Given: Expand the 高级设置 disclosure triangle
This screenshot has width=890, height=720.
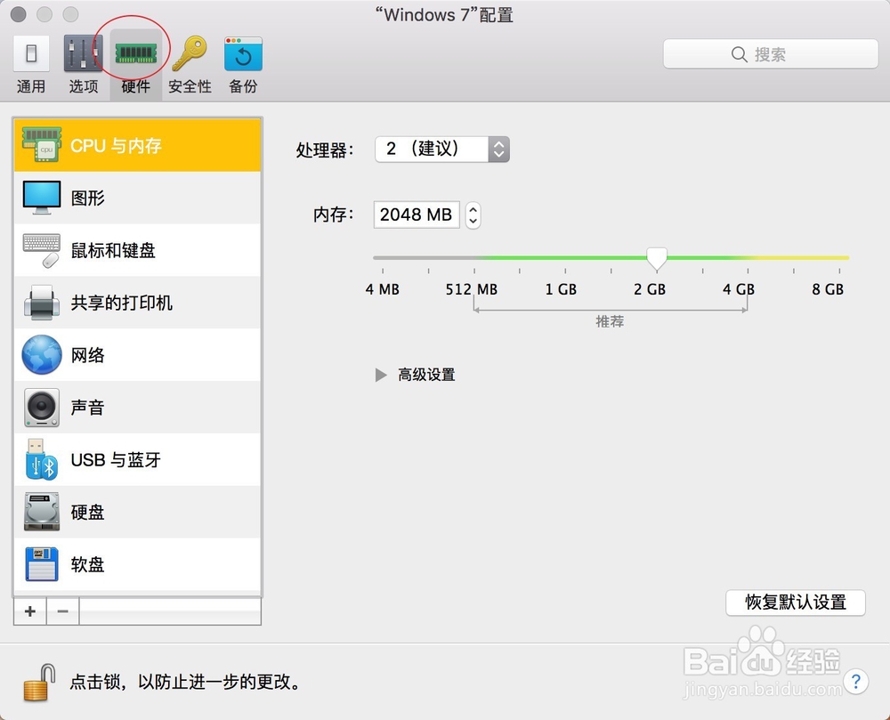Looking at the screenshot, I should pos(381,375).
